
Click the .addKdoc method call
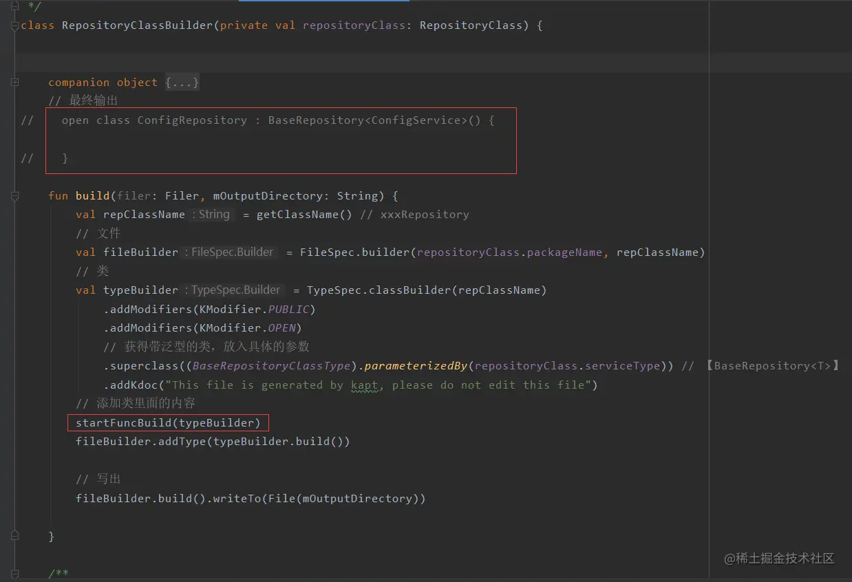click(x=130, y=385)
